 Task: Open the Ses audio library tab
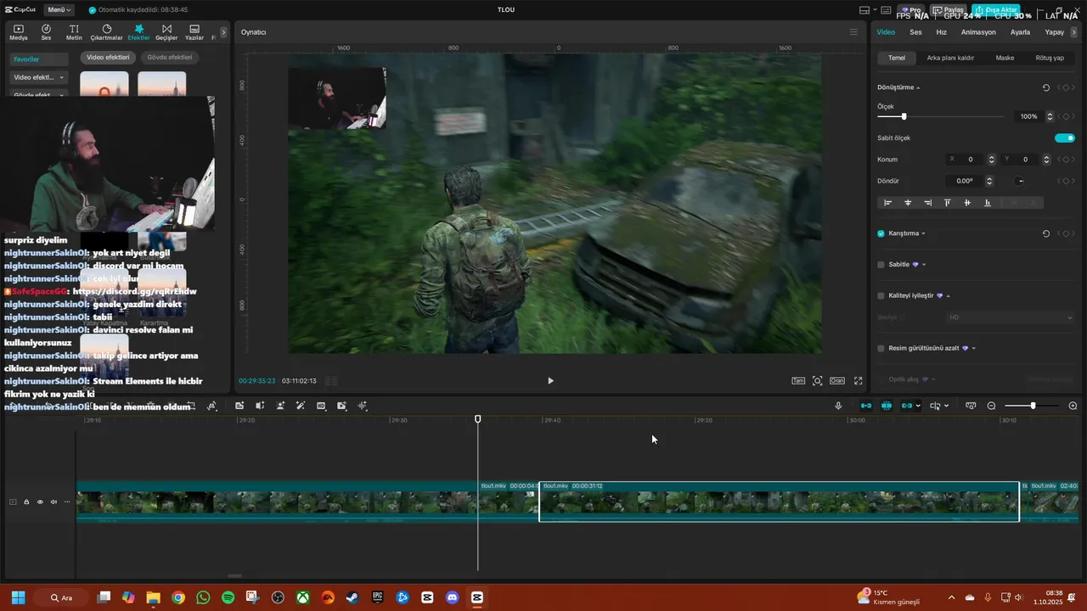tap(46, 32)
